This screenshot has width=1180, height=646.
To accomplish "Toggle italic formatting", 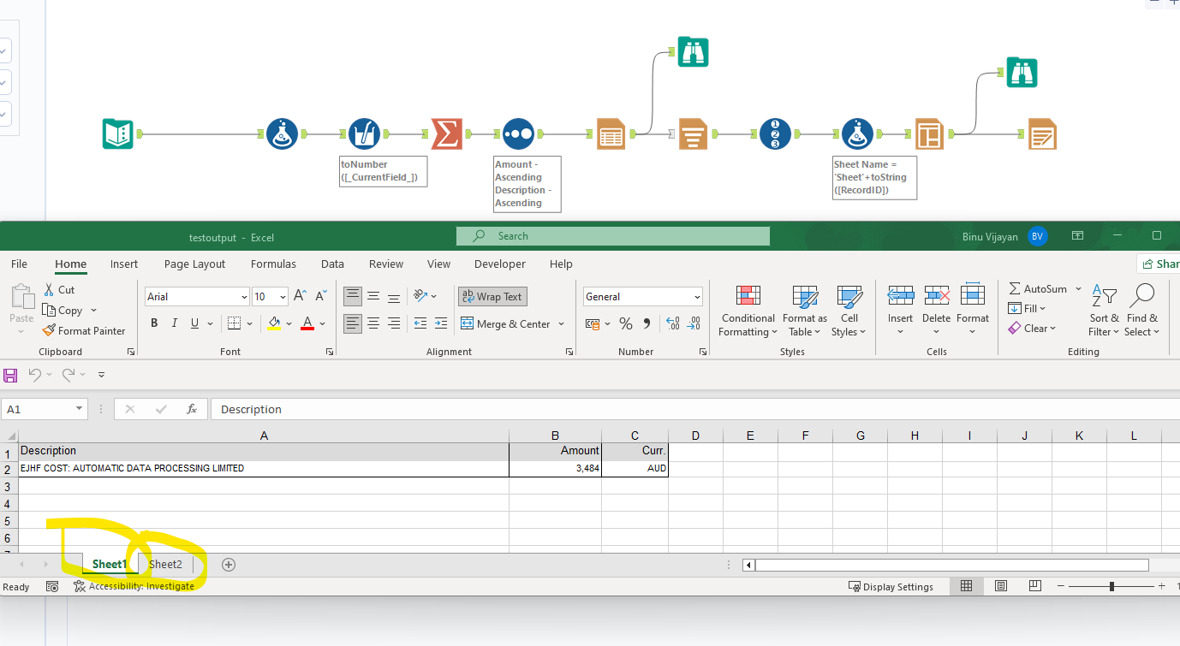I will [174, 323].
